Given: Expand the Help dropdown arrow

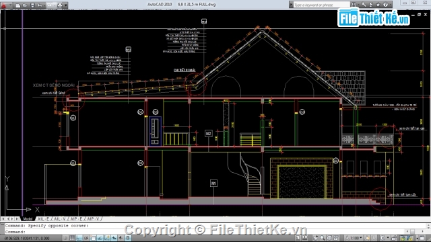Looking at the screenshot, I should click(x=390, y=5).
